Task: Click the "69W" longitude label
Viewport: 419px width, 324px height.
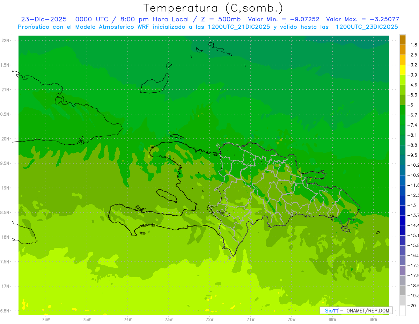Action: pos(332,319)
